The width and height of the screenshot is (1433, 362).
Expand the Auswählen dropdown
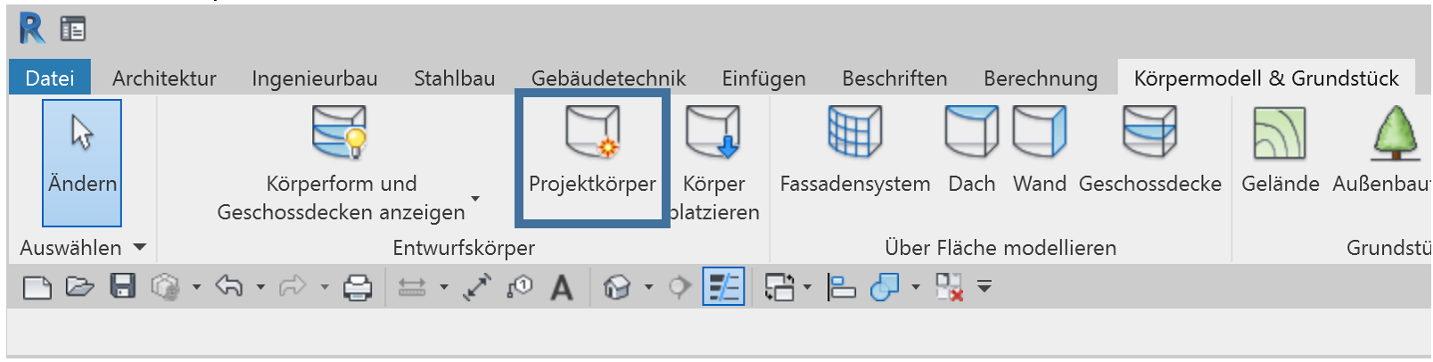(140, 247)
